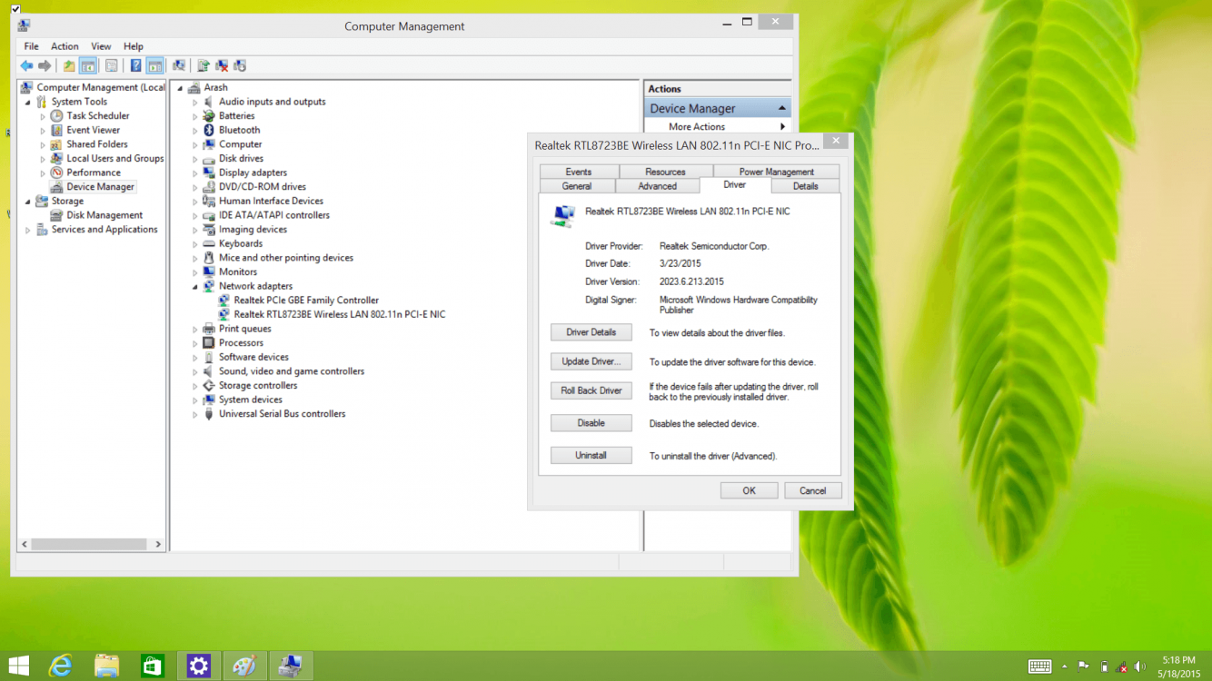
Task: Open Internet Explorer from the taskbar
Action: coord(61,666)
